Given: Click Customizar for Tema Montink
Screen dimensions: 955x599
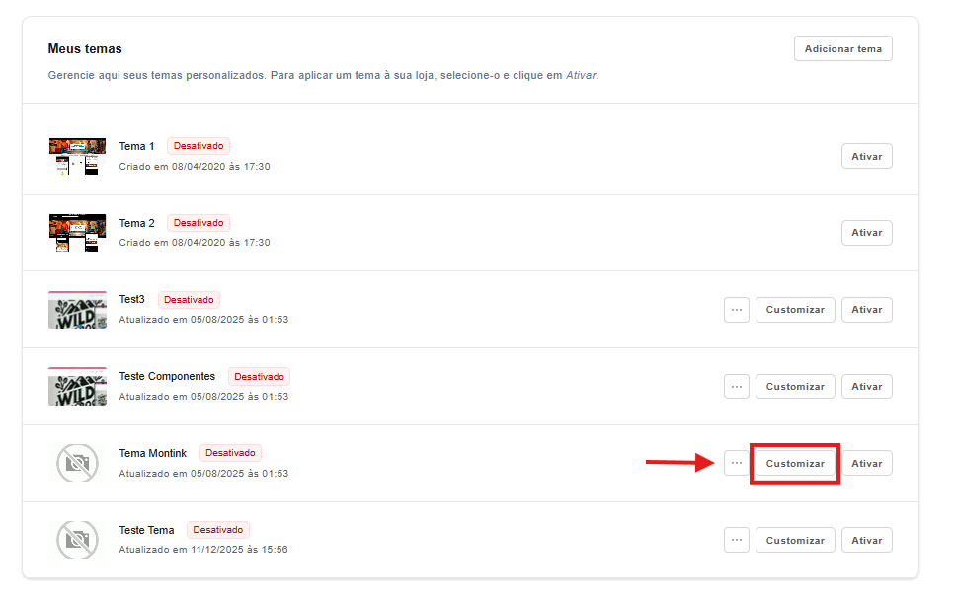Looking at the screenshot, I should pos(795,463).
